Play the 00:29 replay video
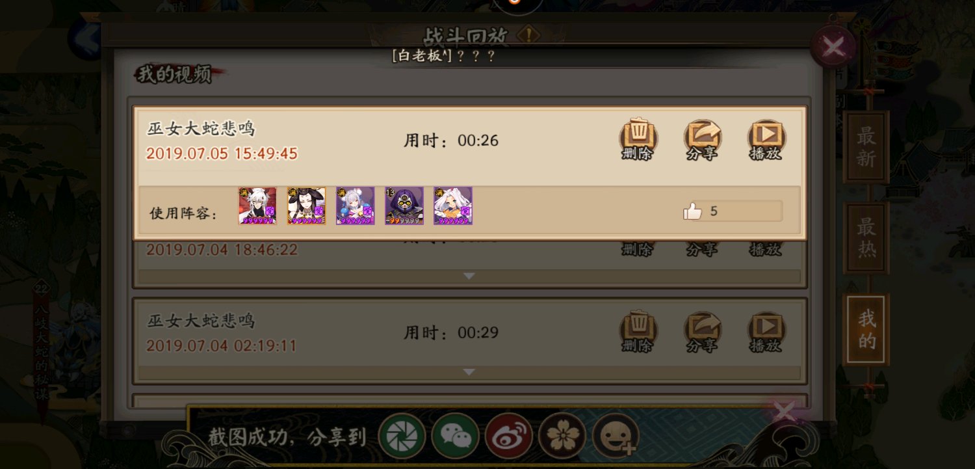The width and height of the screenshot is (975, 469). 766,332
